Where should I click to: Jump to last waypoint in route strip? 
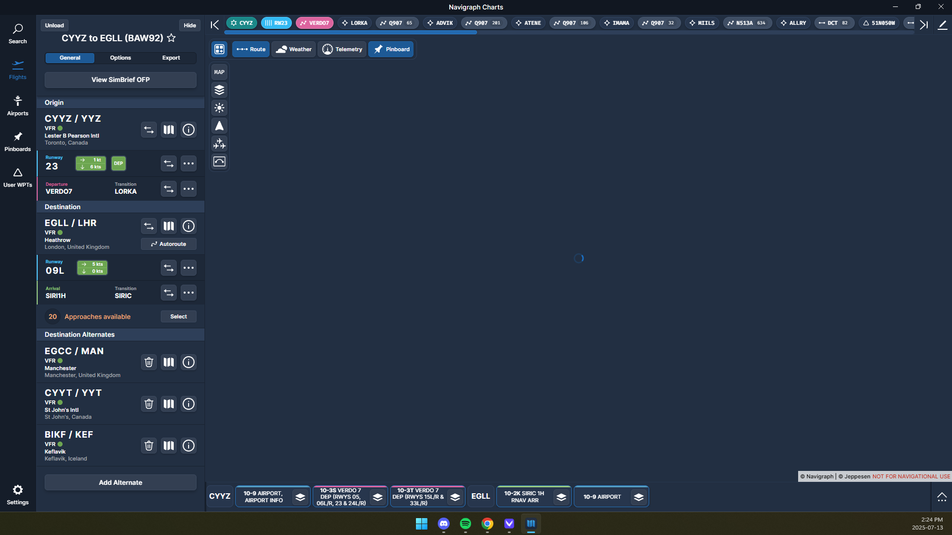point(924,25)
